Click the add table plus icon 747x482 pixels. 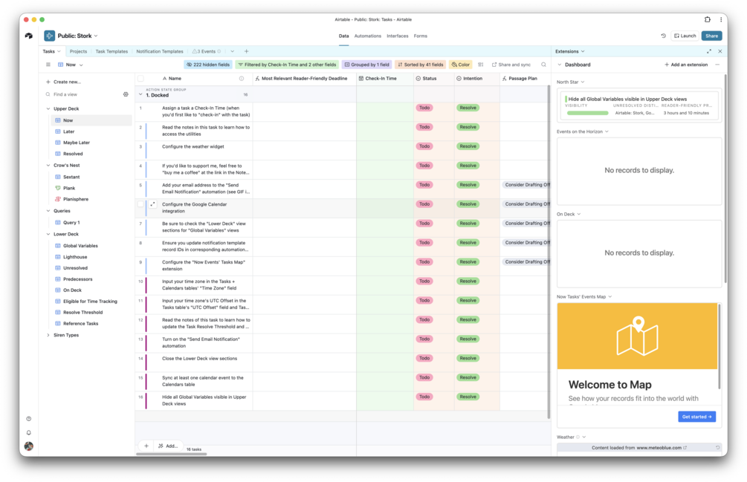coord(246,51)
